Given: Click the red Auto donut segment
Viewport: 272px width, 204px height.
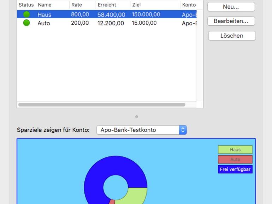Looking at the screenshot, I should [112, 202].
